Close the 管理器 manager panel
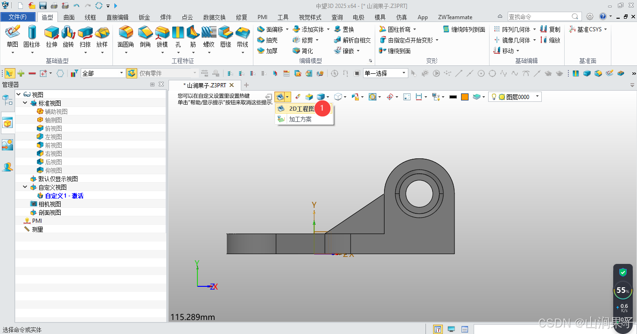637x334 pixels. coord(161,84)
